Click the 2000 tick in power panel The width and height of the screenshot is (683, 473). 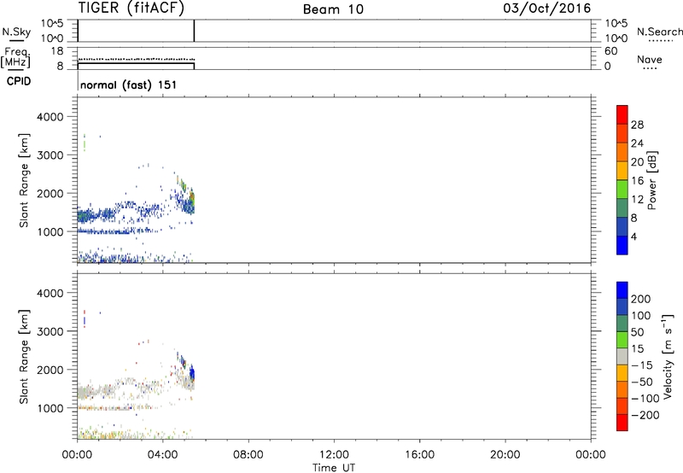(50, 193)
